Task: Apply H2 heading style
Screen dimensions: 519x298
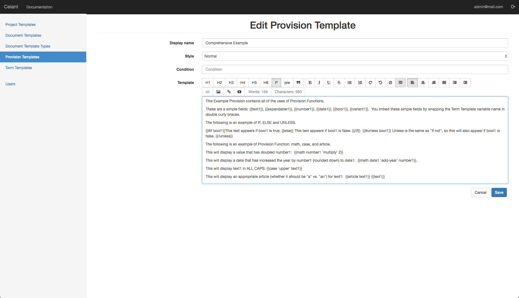Action: [219, 83]
